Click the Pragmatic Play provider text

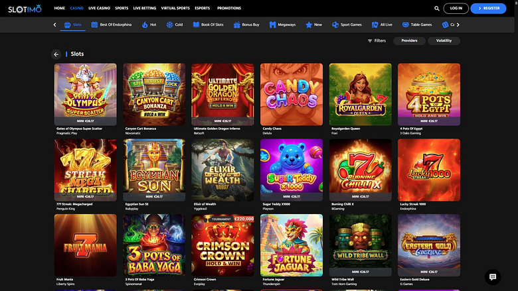click(x=67, y=133)
